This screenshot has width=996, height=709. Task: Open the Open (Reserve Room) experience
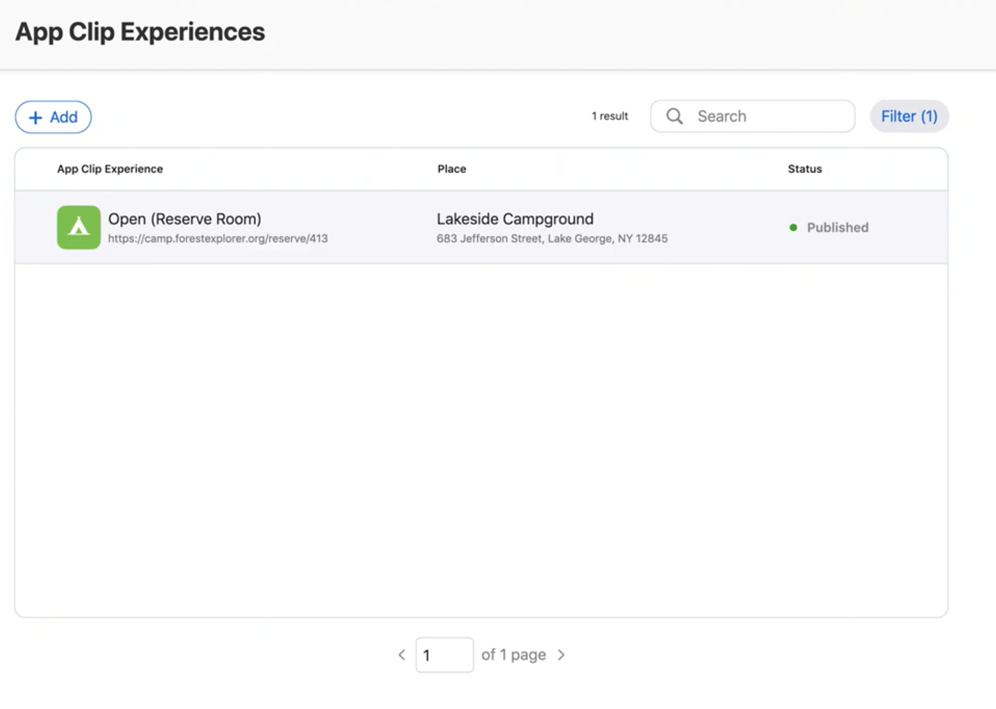coord(184,219)
